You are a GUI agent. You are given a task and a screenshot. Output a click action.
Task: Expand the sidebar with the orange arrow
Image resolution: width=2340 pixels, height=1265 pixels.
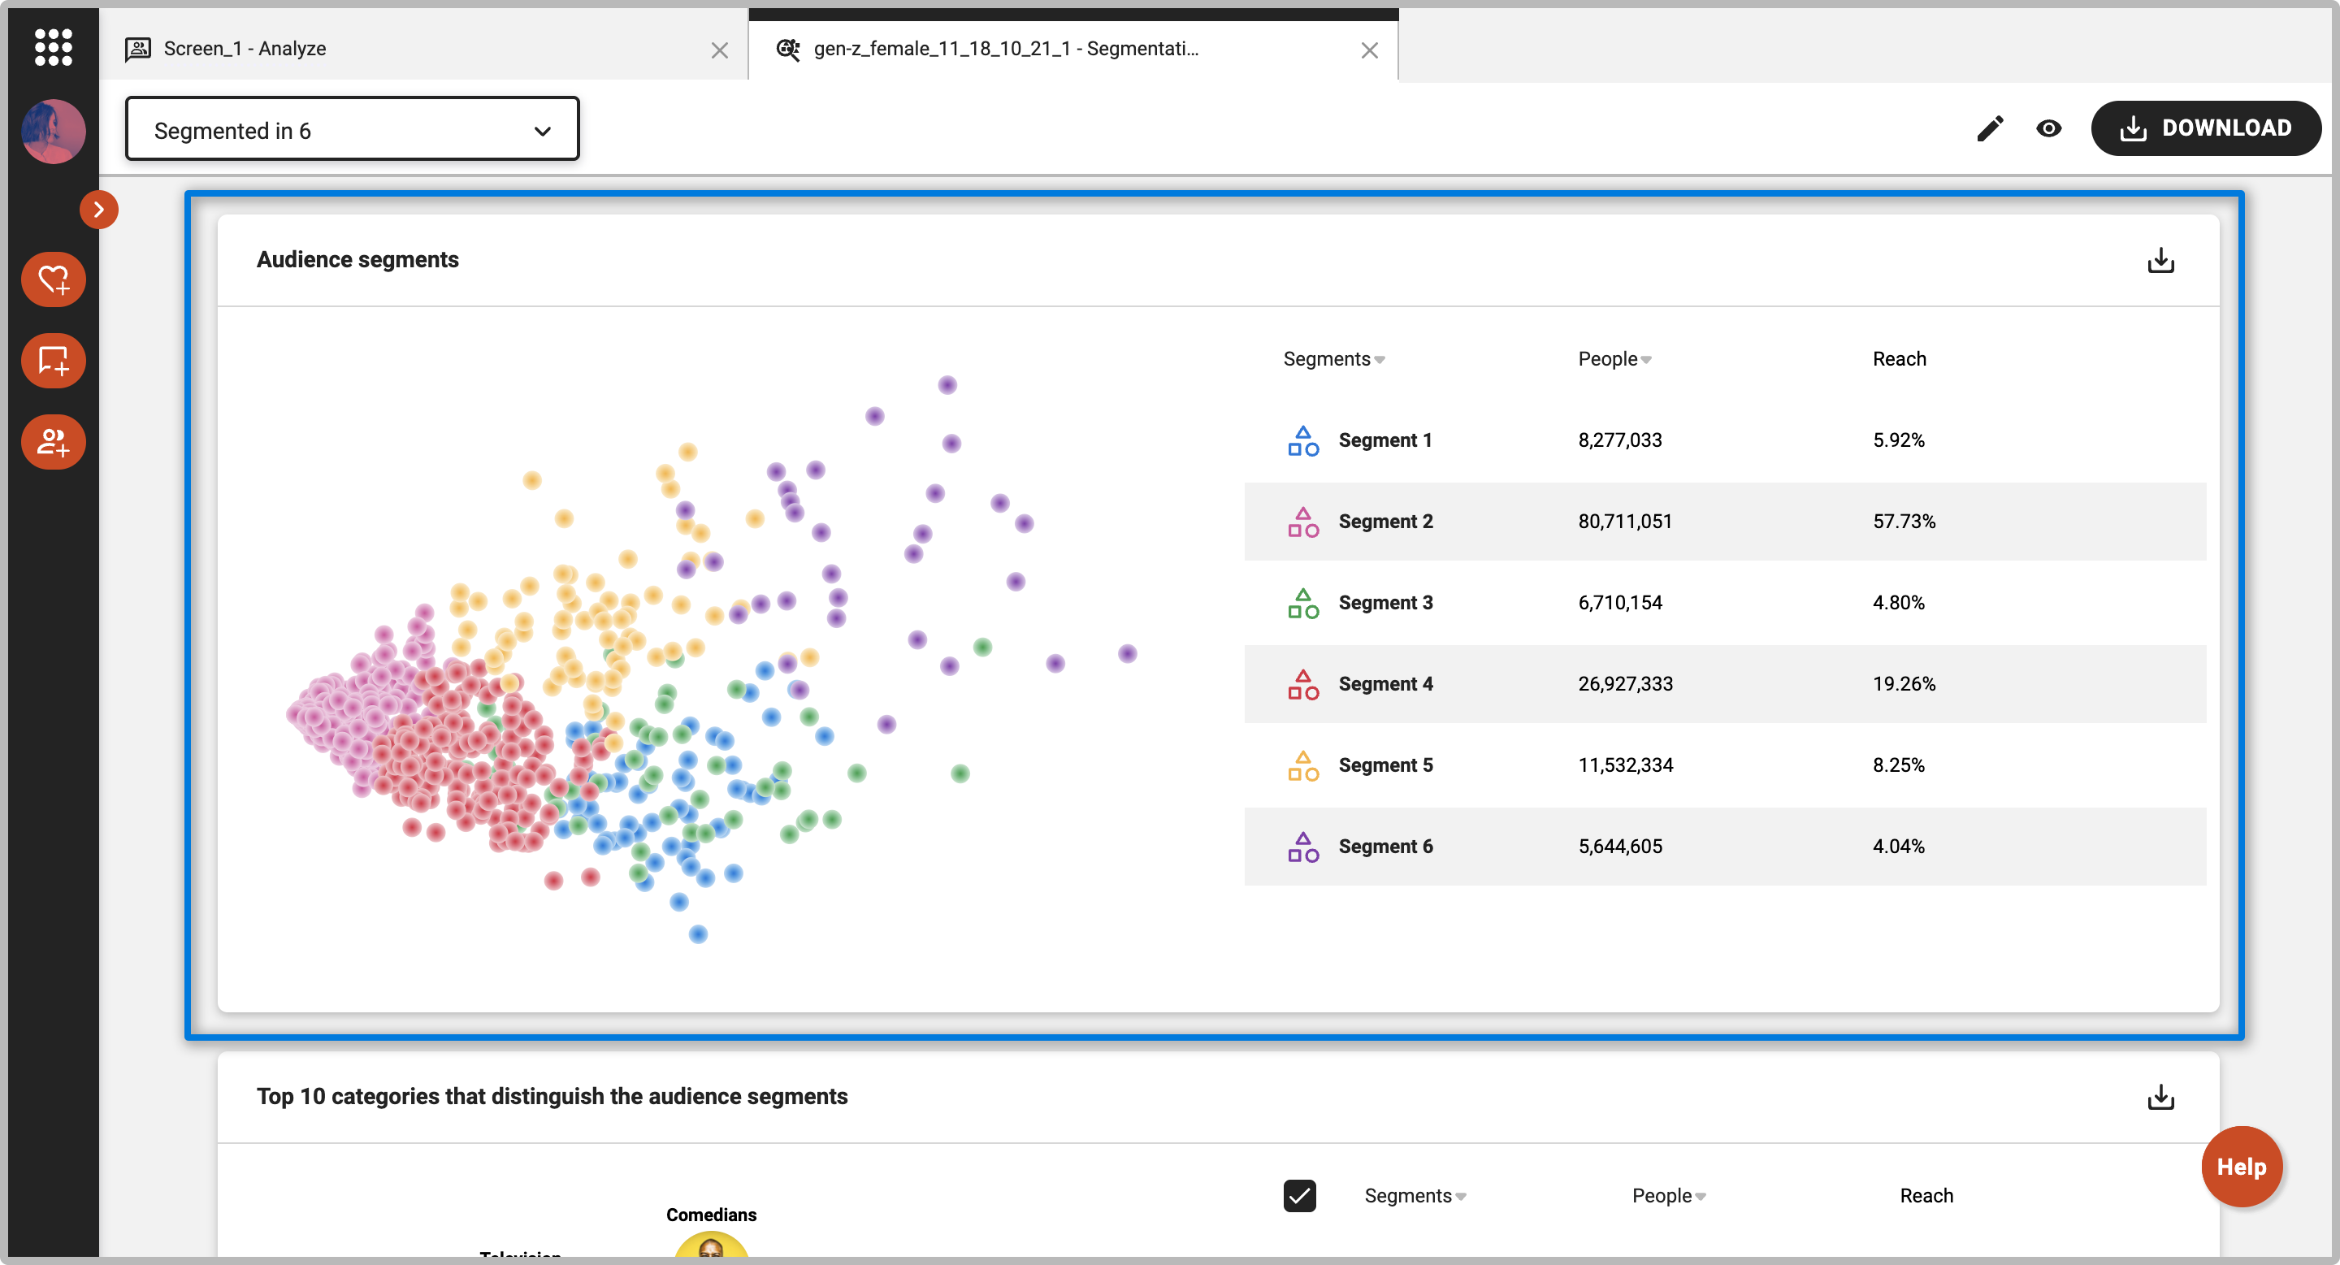click(x=98, y=210)
